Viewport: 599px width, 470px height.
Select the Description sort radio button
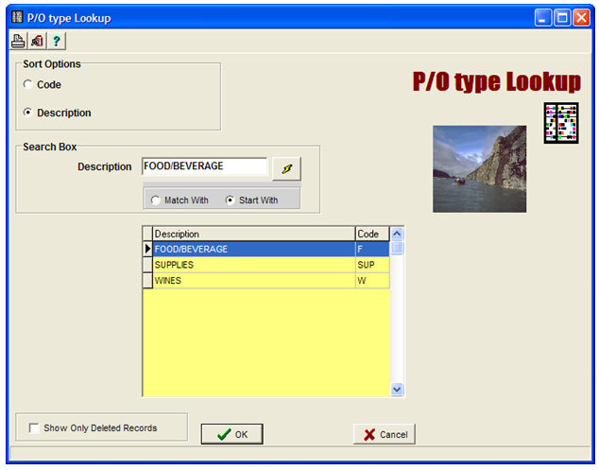click(x=28, y=113)
